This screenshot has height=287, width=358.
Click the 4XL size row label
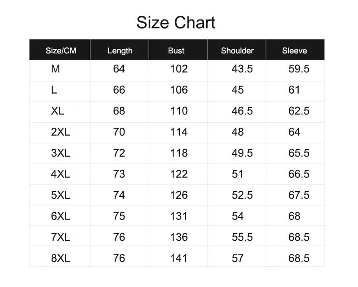click(61, 174)
